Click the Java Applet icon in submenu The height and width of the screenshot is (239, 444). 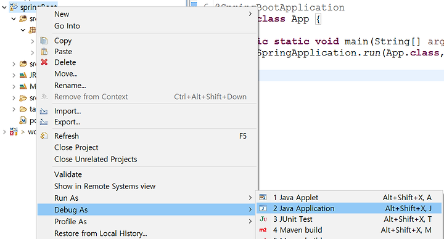[x=263, y=197]
